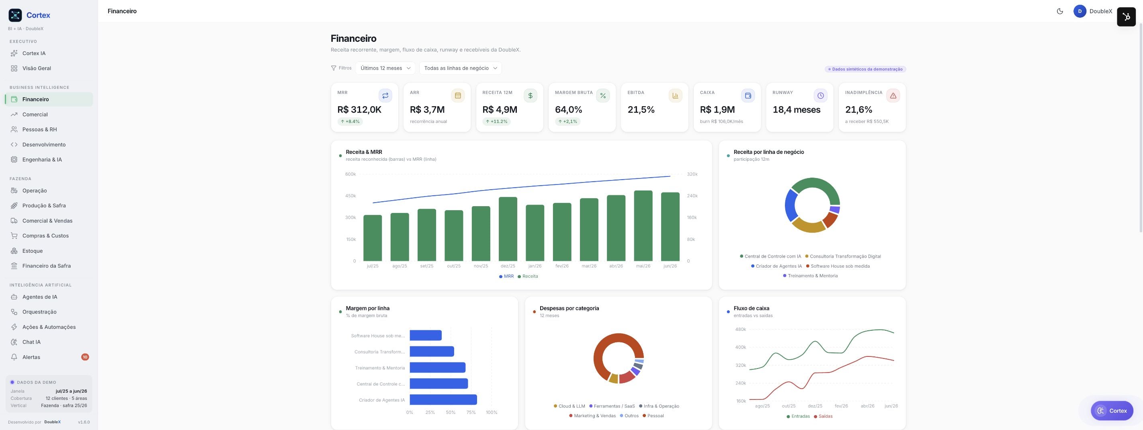The height and width of the screenshot is (430, 1143).
Task: Open the Todas as linhas de negócio dropdown
Action: pos(460,68)
